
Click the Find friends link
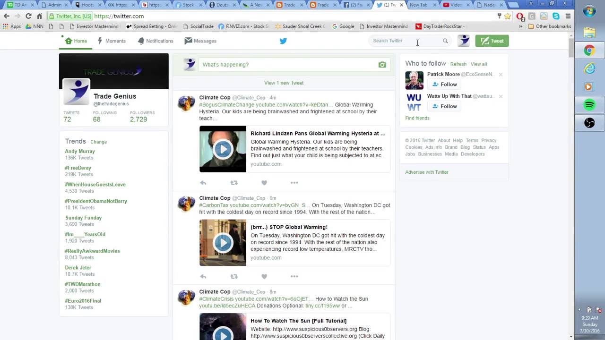click(417, 118)
